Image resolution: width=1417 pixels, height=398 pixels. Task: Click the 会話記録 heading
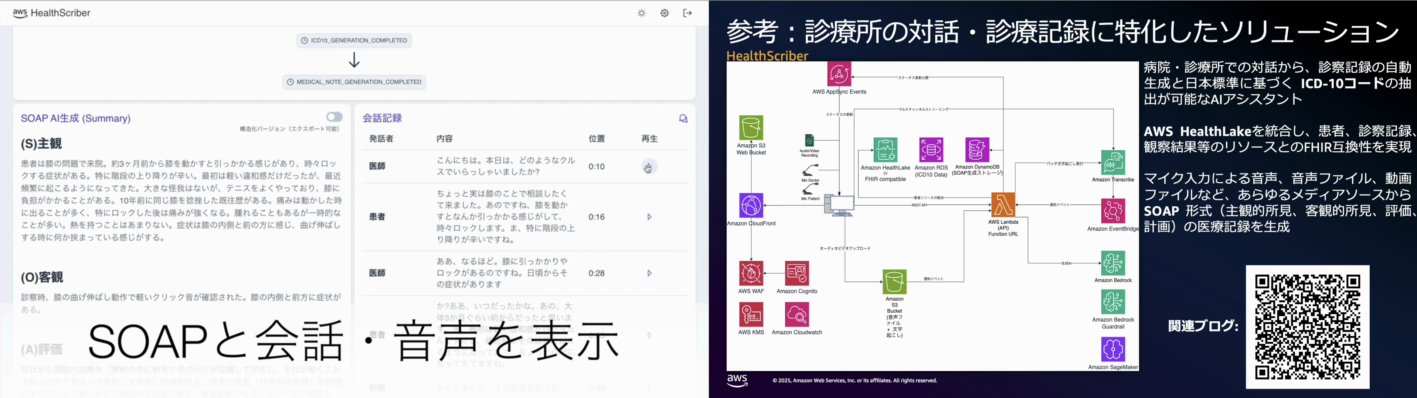pyautogui.click(x=382, y=118)
